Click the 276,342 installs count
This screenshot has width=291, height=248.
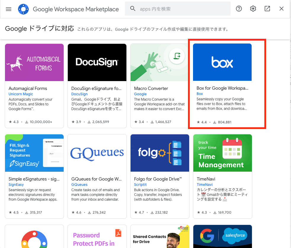coord(99,212)
